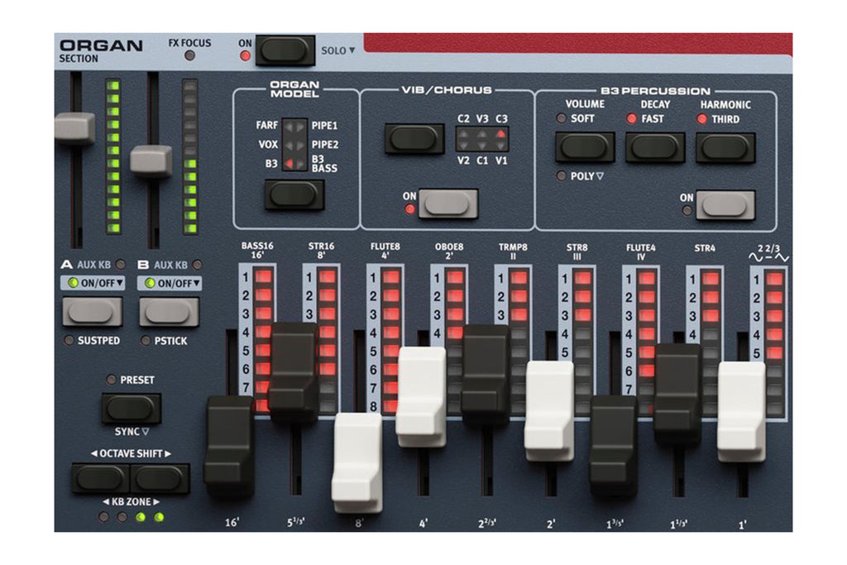Click the FLUTE8 drawbar label

(385, 247)
